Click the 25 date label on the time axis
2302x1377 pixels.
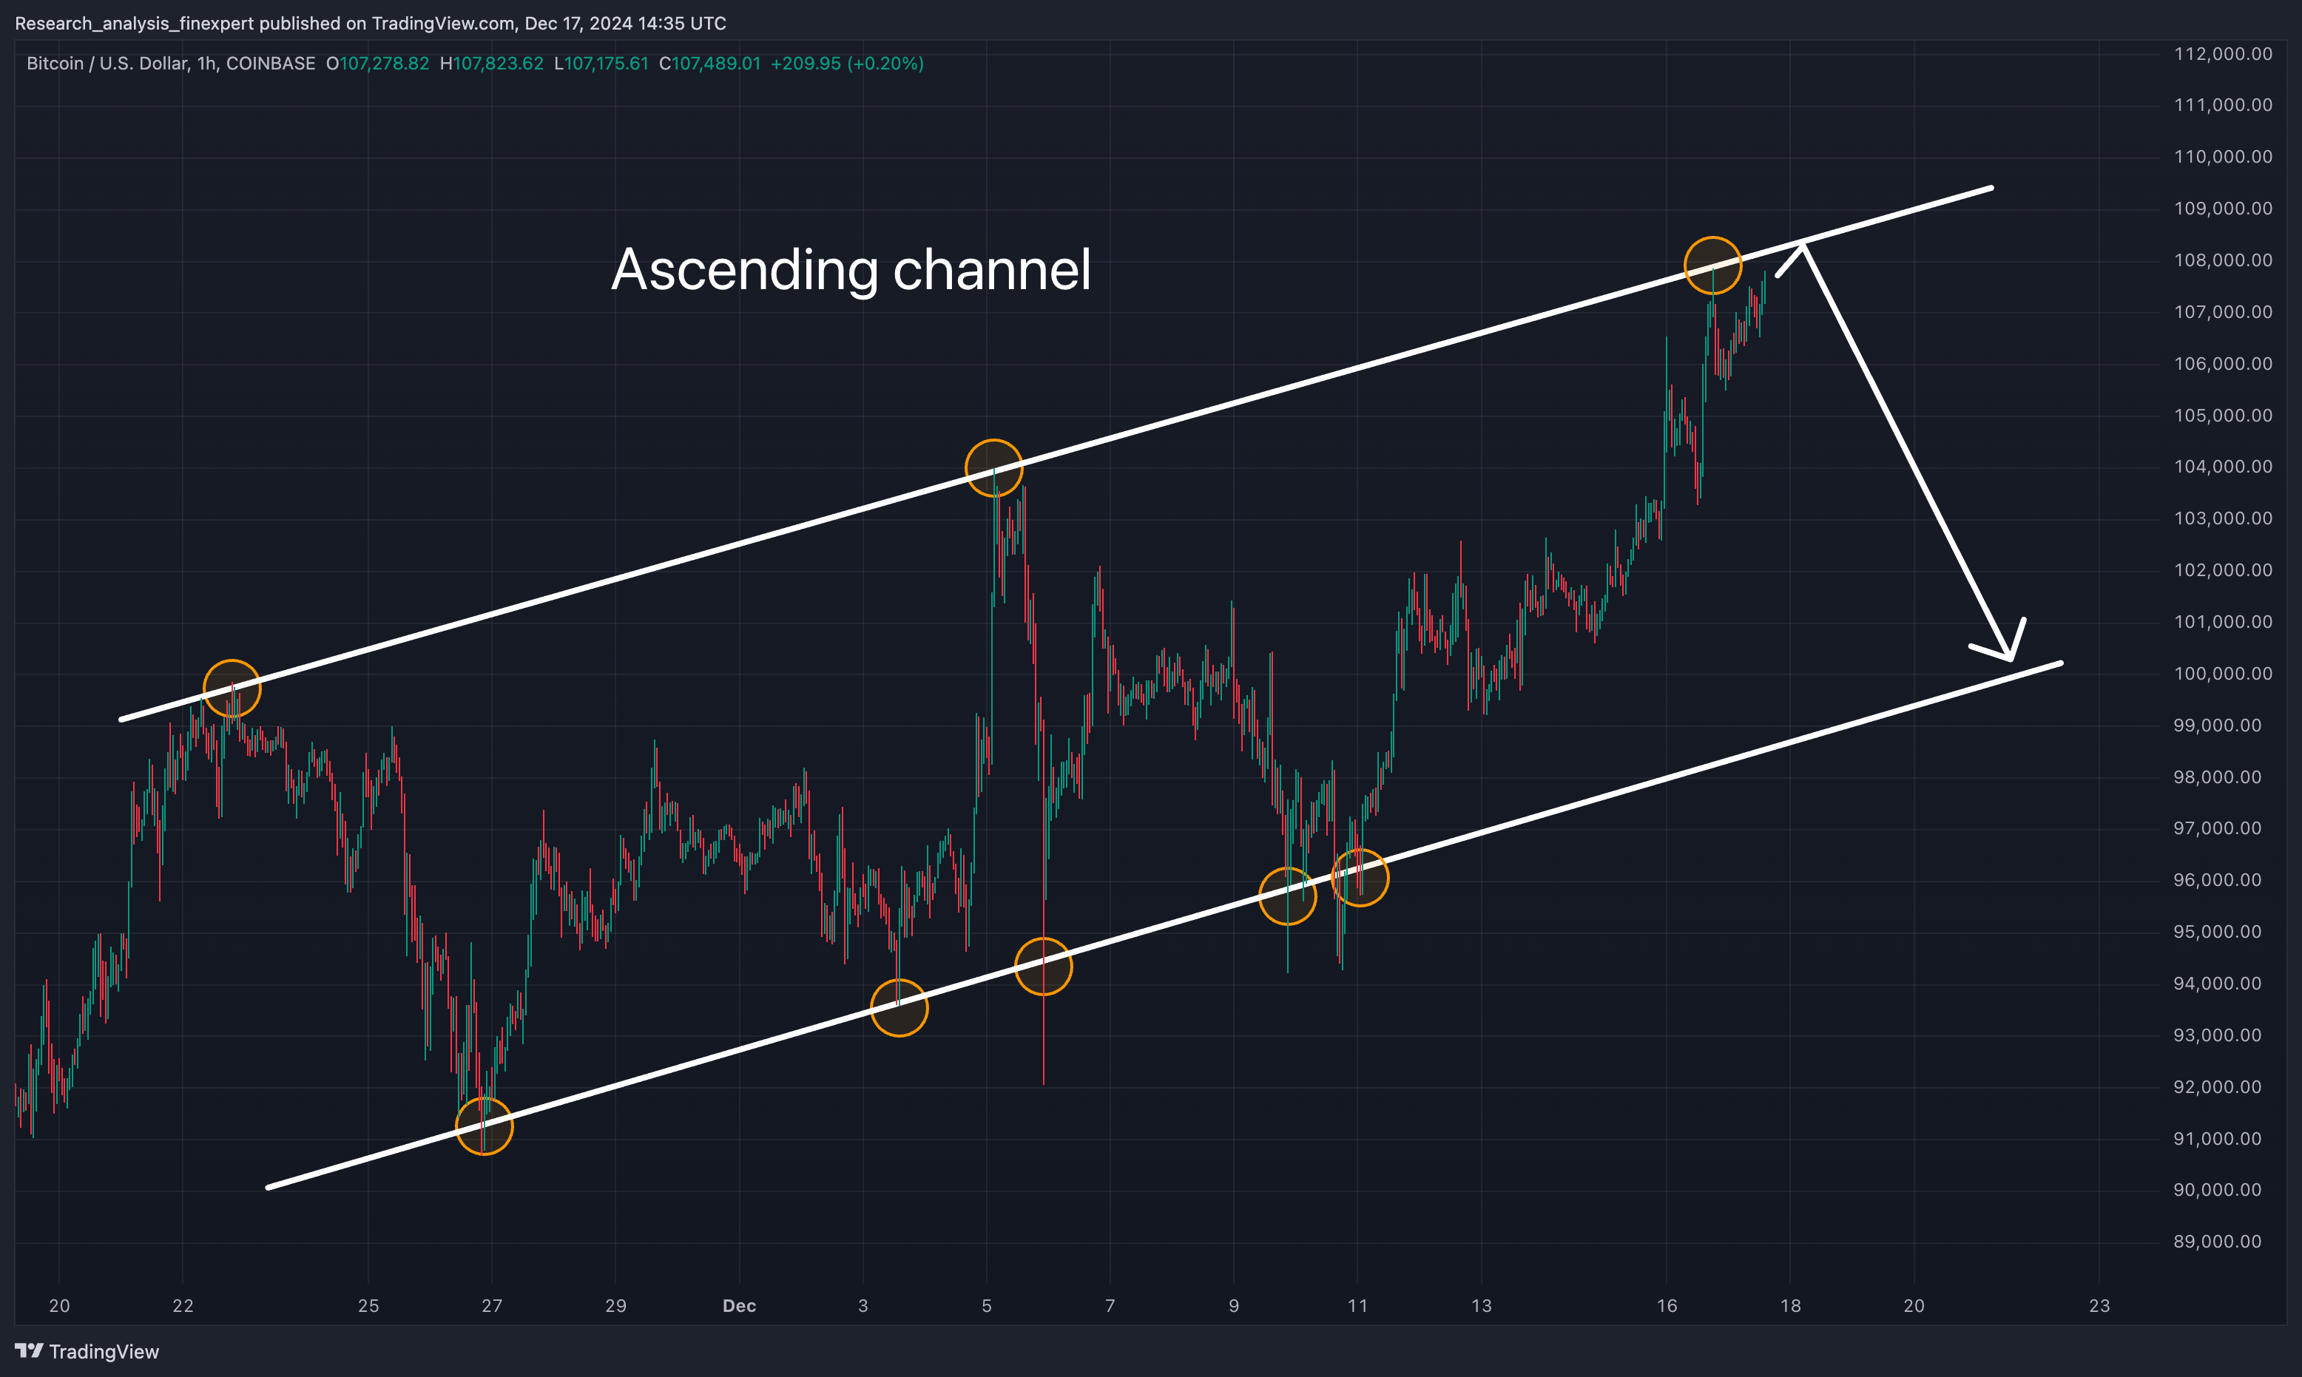coord(368,1305)
